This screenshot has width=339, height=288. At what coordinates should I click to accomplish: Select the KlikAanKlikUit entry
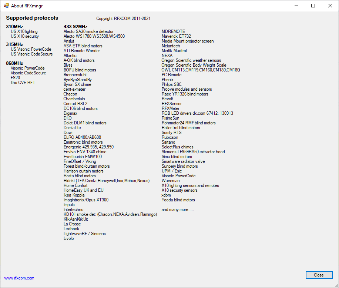tap(75, 219)
